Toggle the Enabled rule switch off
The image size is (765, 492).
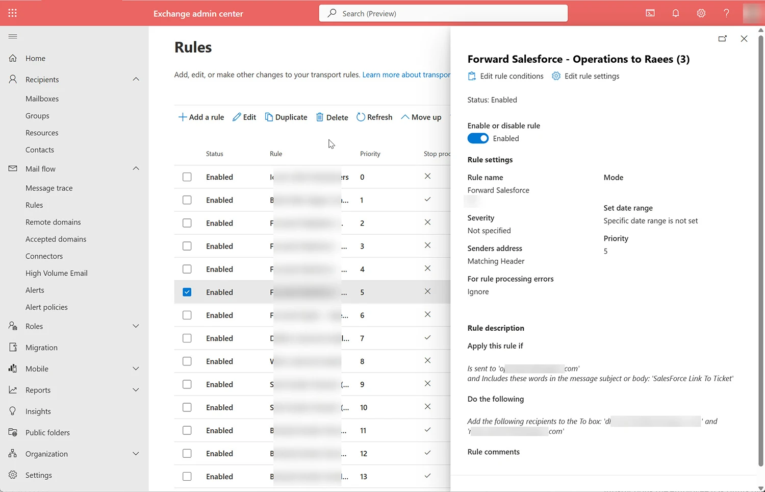(x=478, y=138)
